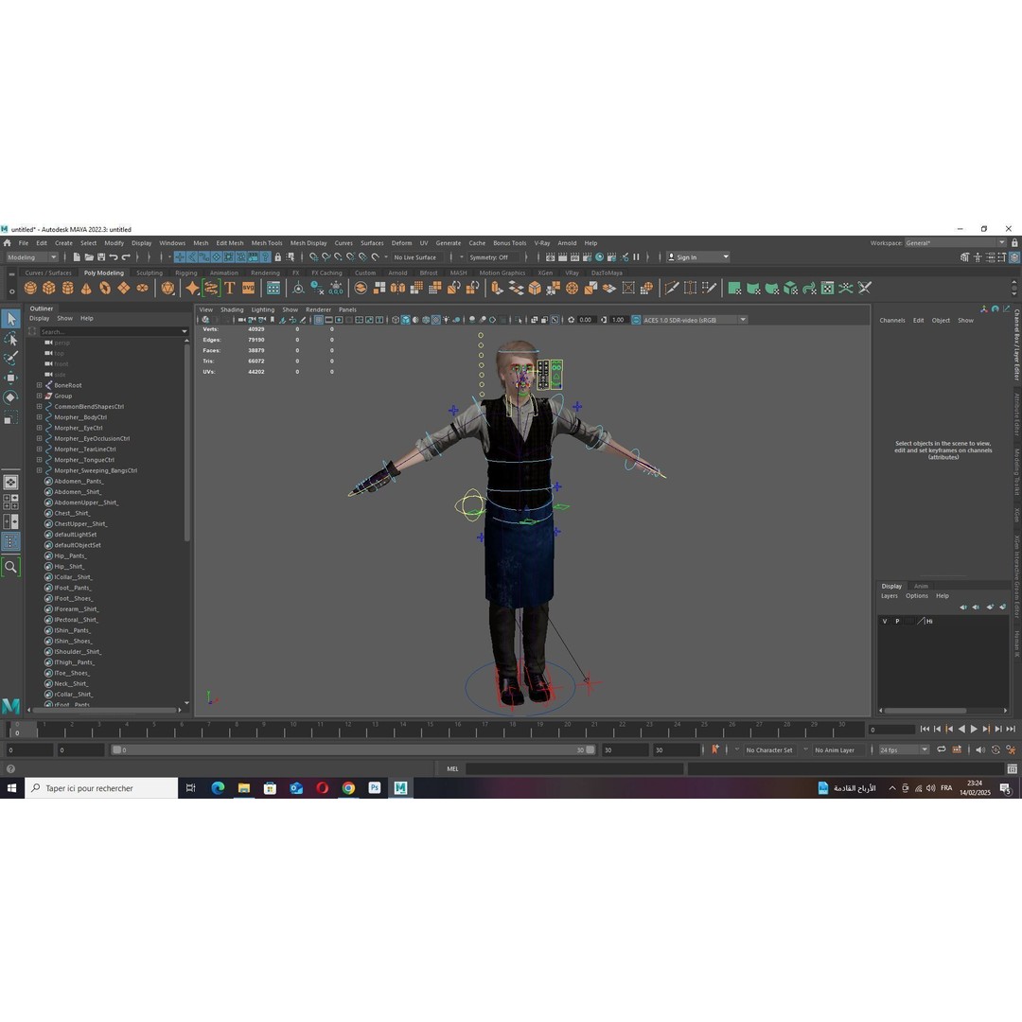This screenshot has height=1022, width=1022.
Task: Switch to the Anim layer tab
Action: click(x=921, y=586)
